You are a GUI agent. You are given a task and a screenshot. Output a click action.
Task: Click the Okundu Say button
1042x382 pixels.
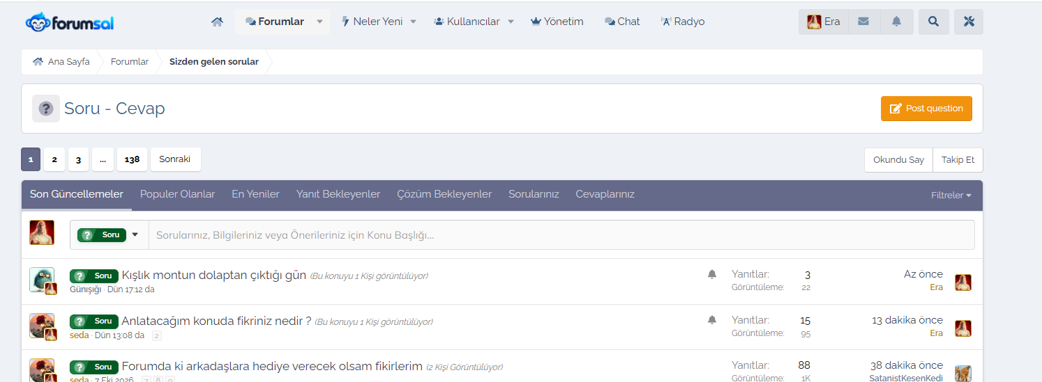tap(898, 160)
